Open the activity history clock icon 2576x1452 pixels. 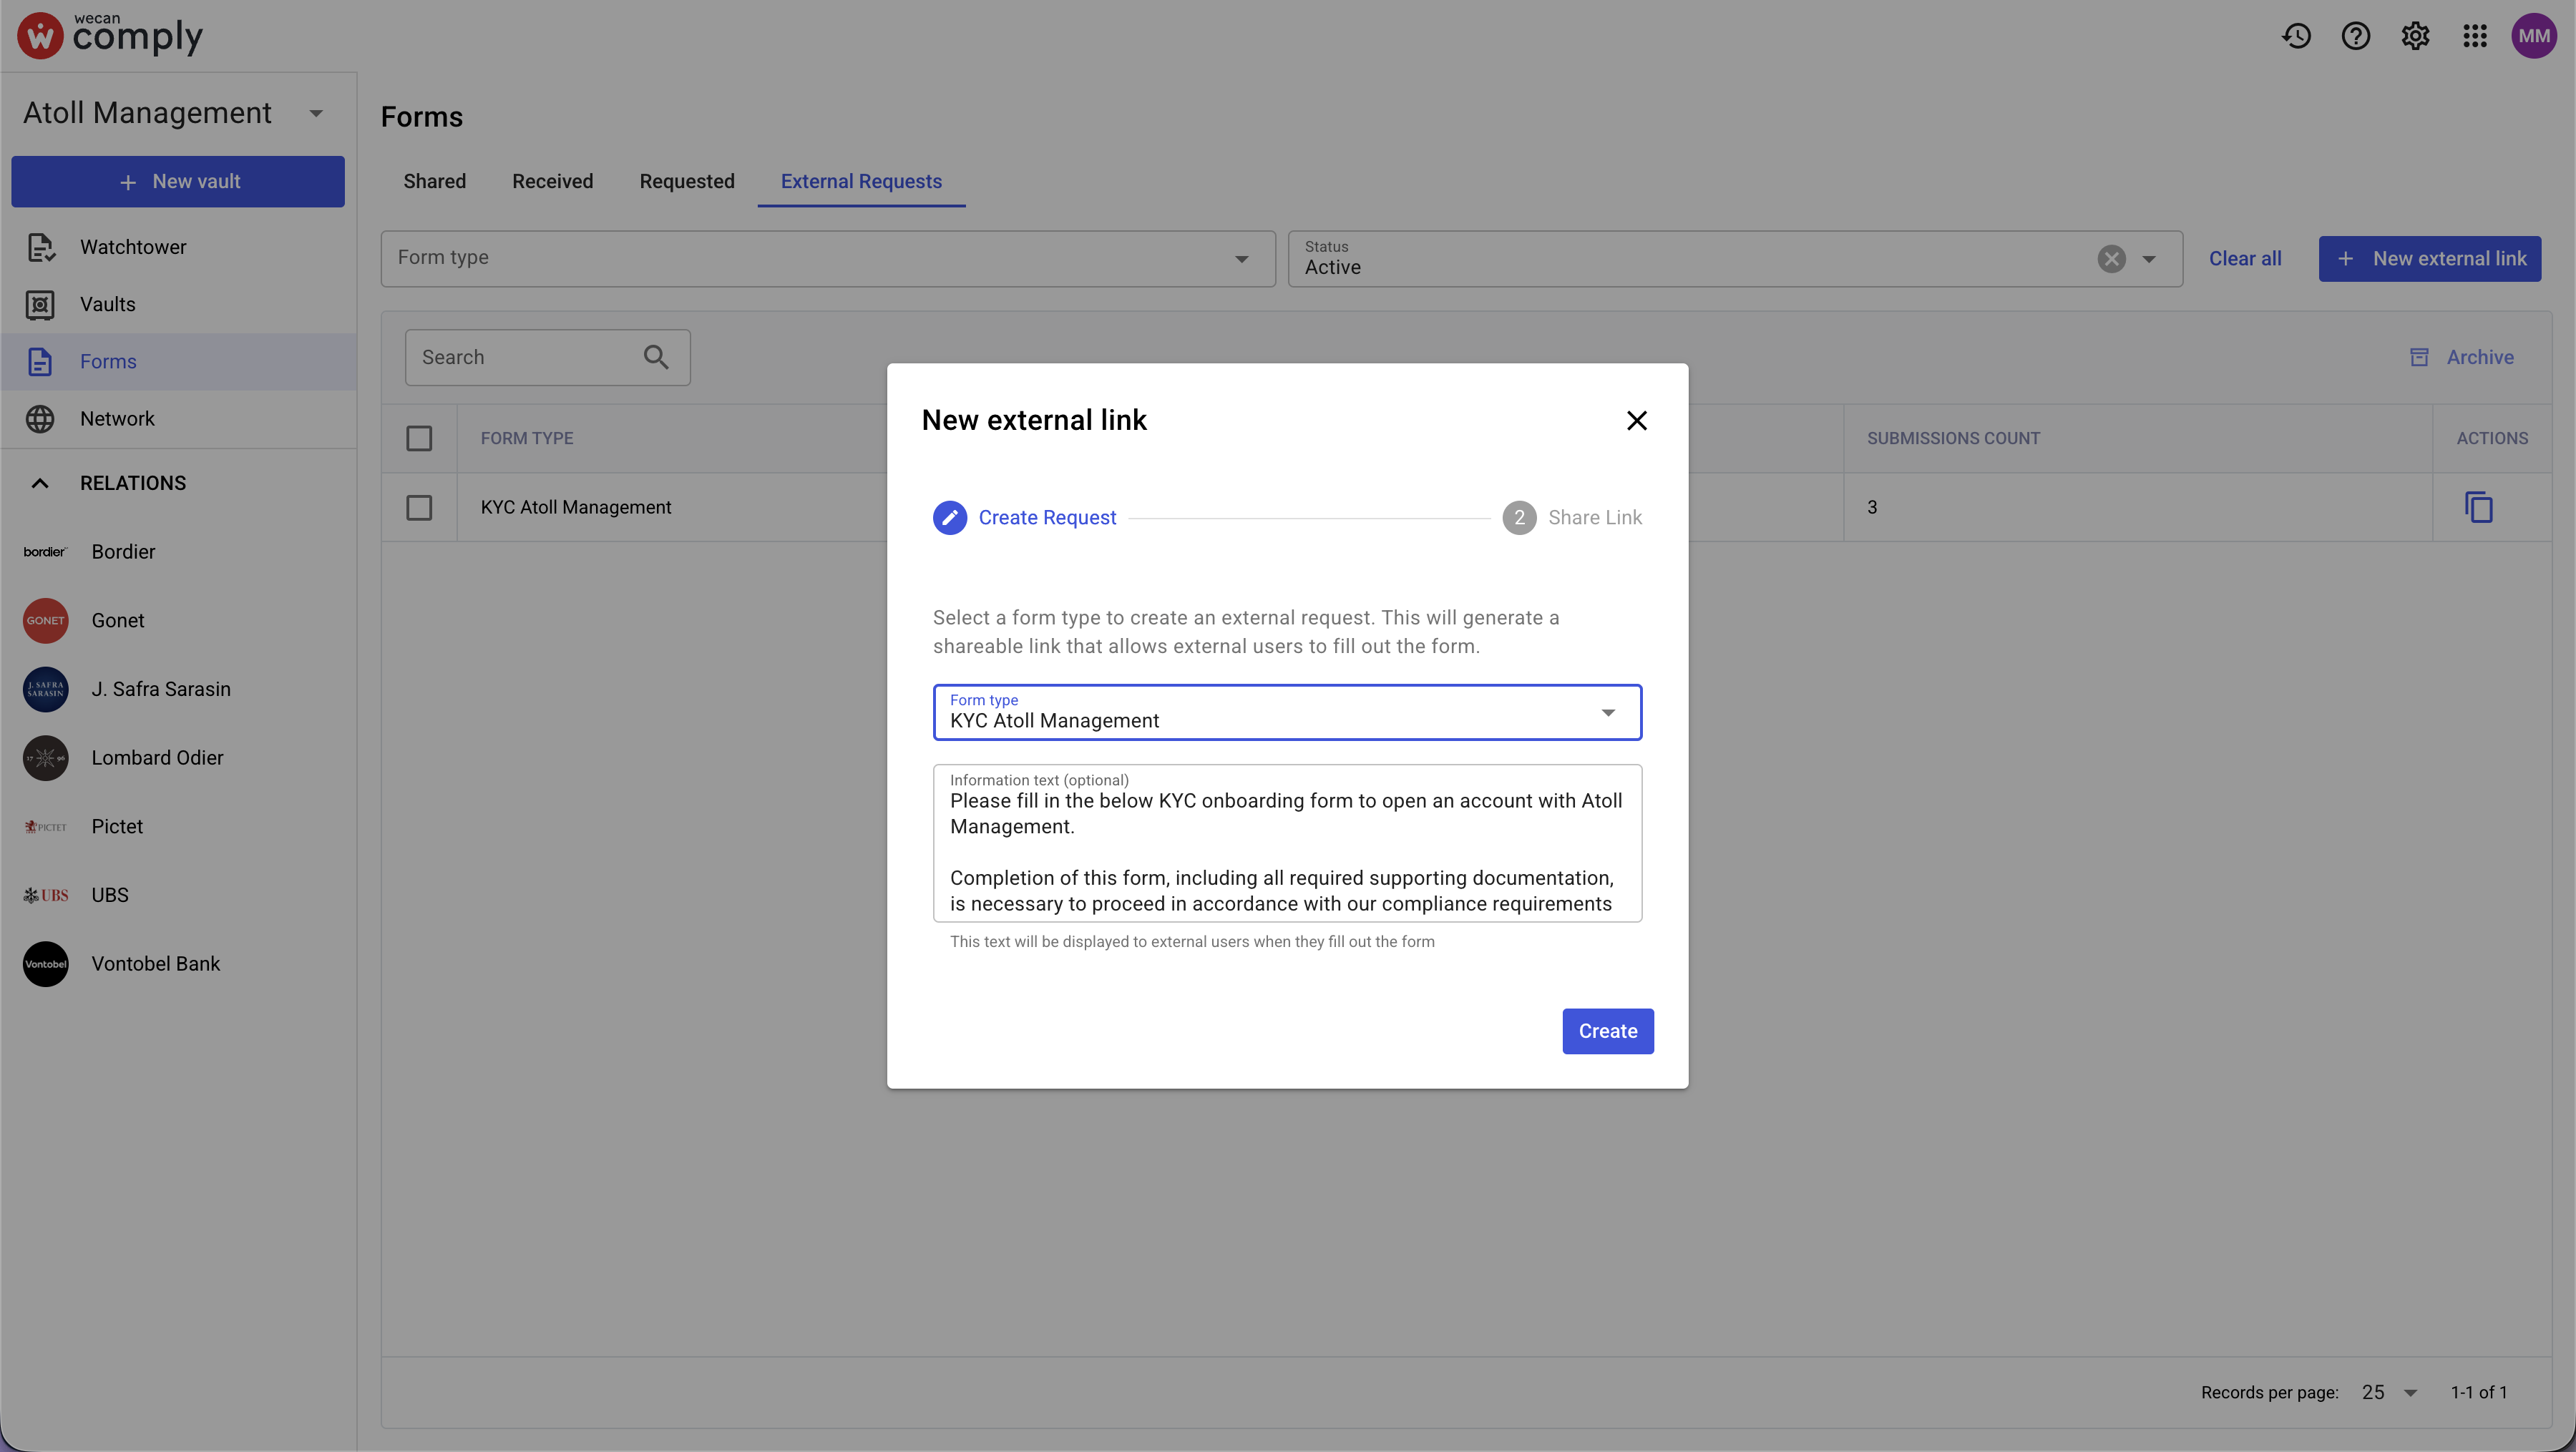[2296, 36]
